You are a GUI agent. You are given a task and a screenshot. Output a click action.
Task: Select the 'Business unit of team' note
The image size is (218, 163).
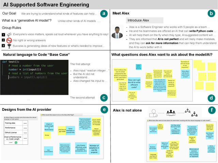tap(153, 148)
